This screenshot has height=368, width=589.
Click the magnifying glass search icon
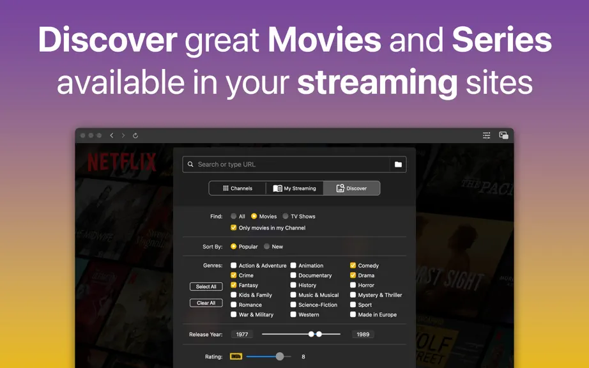tap(190, 164)
